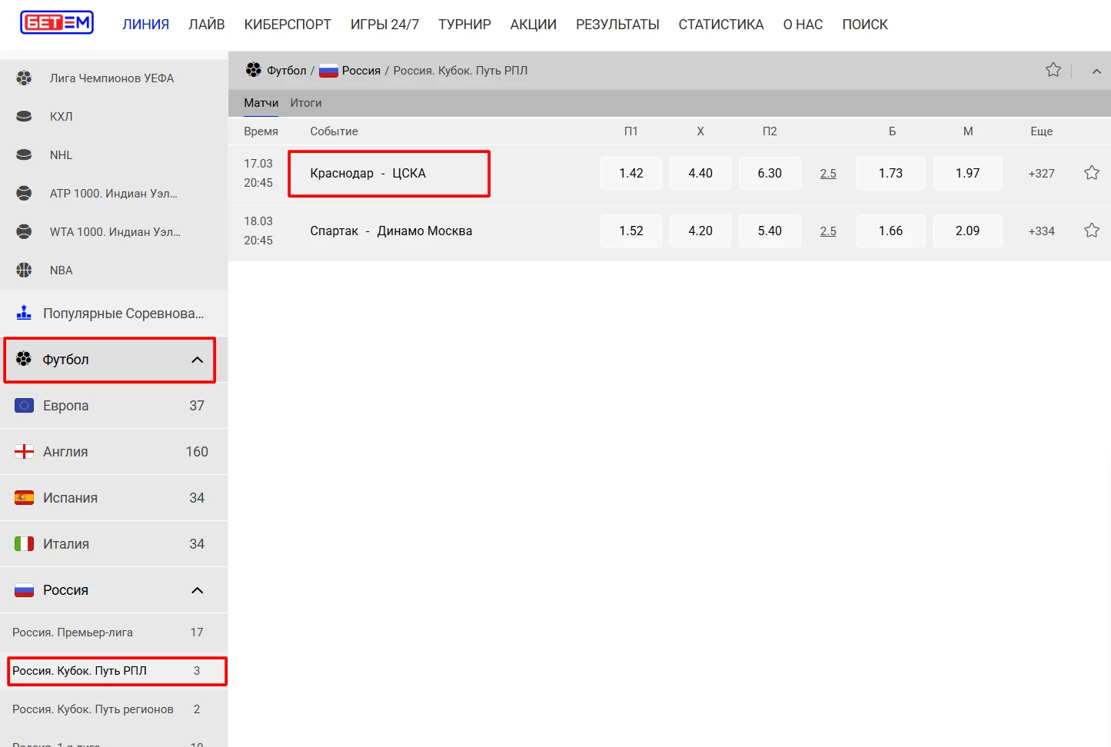Click the 2.5 total line for Краснодар - ЦСКА
The height and width of the screenshot is (747, 1111).
(828, 174)
